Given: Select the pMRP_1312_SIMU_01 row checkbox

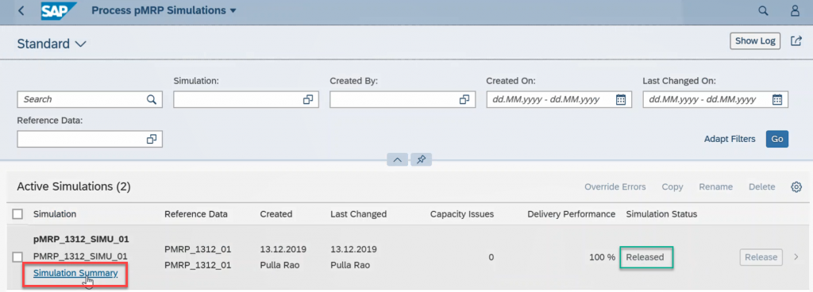Looking at the screenshot, I should pyautogui.click(x=17, y=256).
